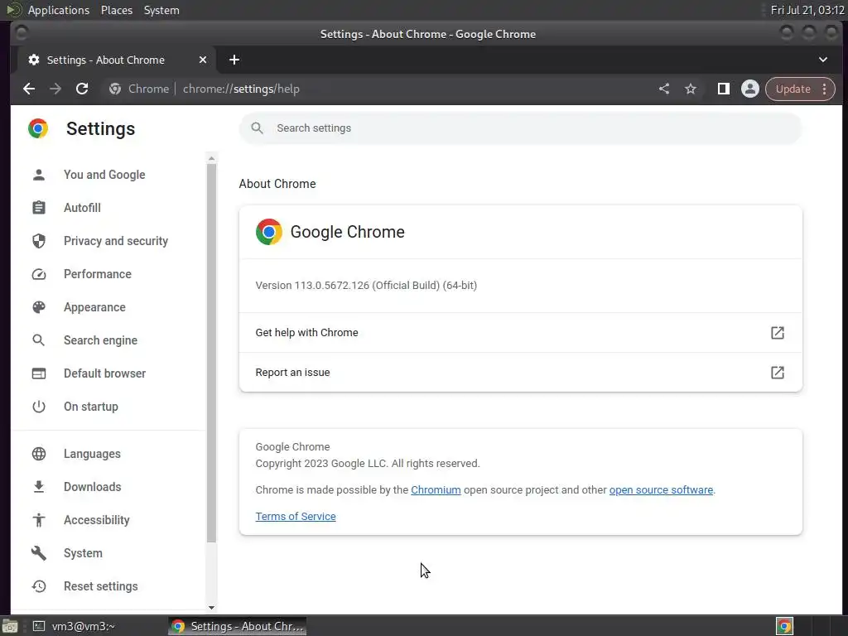
Task: Close the Settings - About Chrome tab
Action: [203, 60]
